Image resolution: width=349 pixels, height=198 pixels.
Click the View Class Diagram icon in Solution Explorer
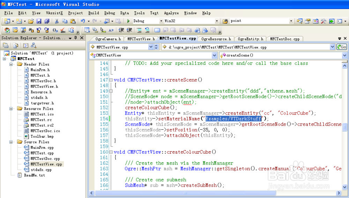(34, 46)
